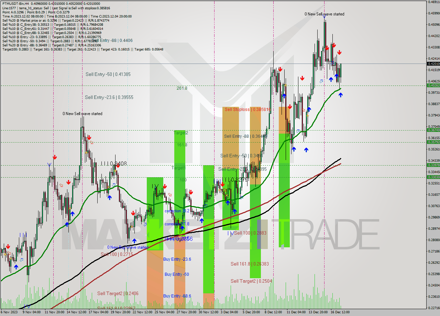Click the 0.23610 price axis label

(434, 296)
